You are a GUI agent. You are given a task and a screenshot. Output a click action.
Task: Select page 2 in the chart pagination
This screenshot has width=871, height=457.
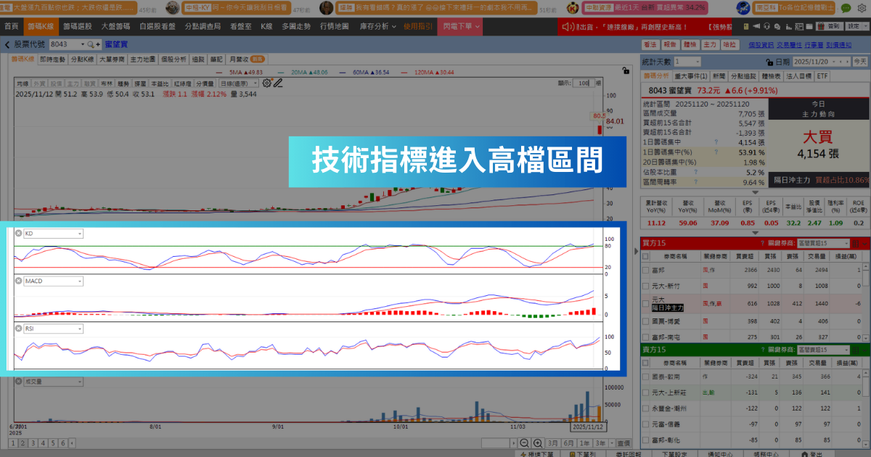(23, 443)
